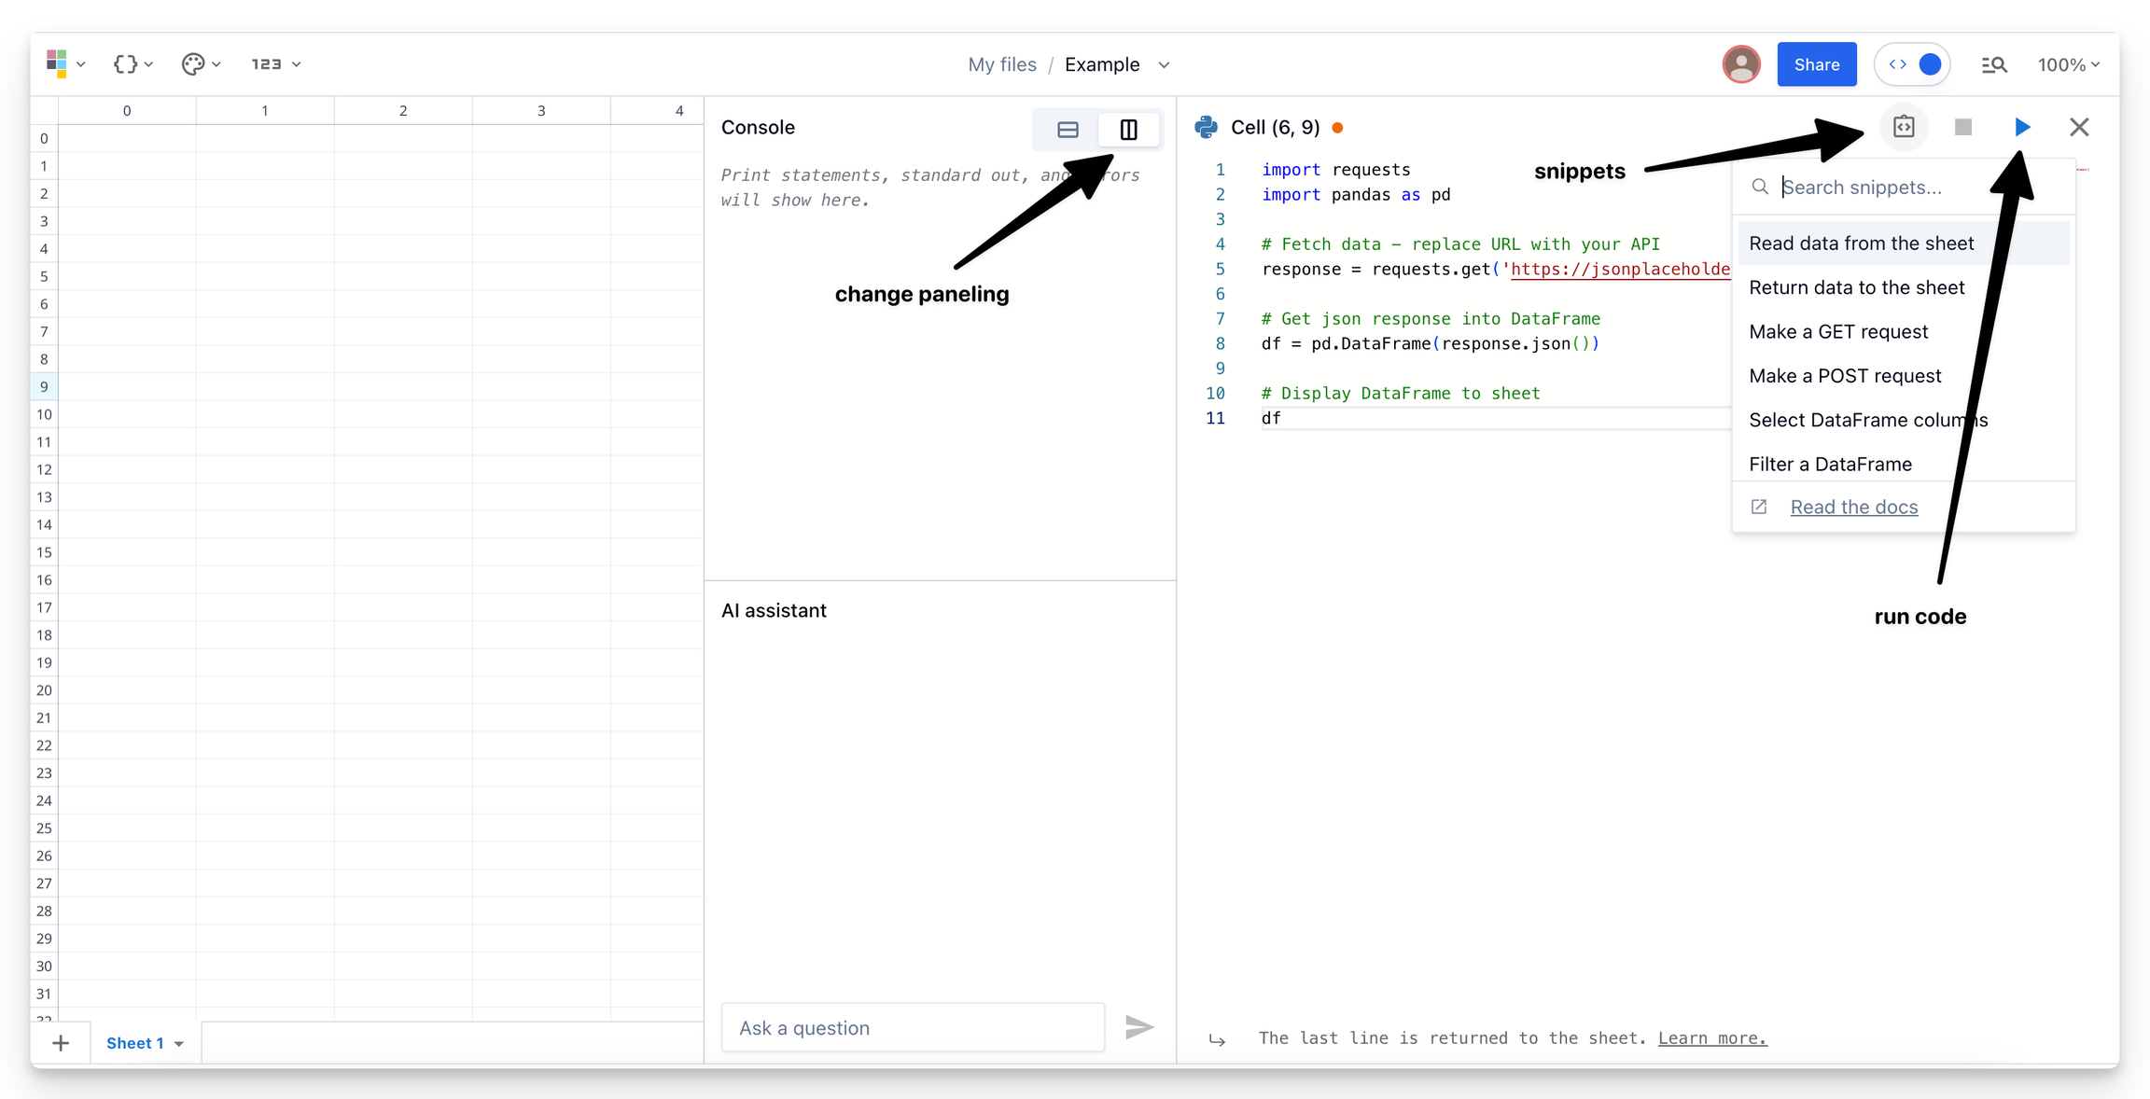Share the file with the Share button
This screenshot has width=2150, height=1099.
click(1816, 64)
